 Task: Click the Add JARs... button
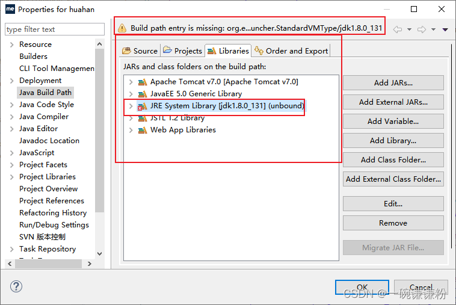click(x=393, y=83)
